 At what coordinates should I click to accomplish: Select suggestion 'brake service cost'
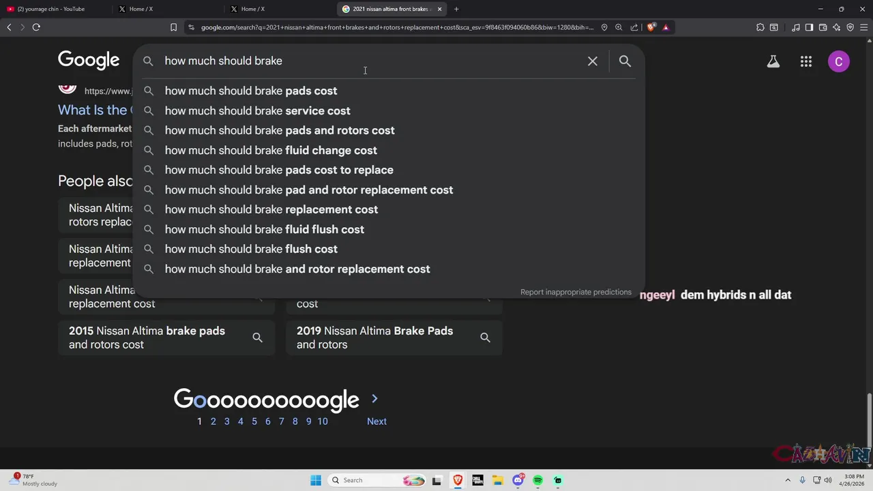coord(389,110)
